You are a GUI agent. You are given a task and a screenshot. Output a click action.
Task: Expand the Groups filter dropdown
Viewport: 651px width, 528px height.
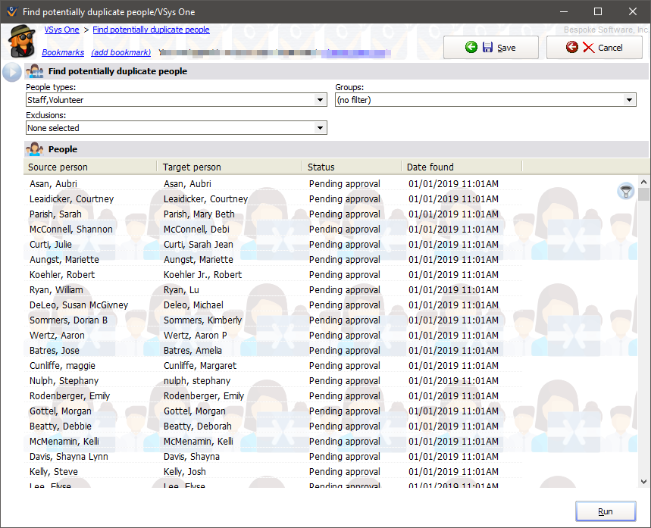pyautogui.click(x=630, y=100)
